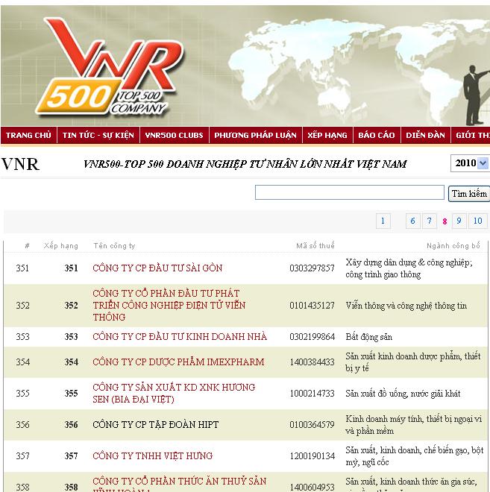490x492 pixels.
Task: Go to VNR500 CLUBS menu item
Action: point(175,135)
